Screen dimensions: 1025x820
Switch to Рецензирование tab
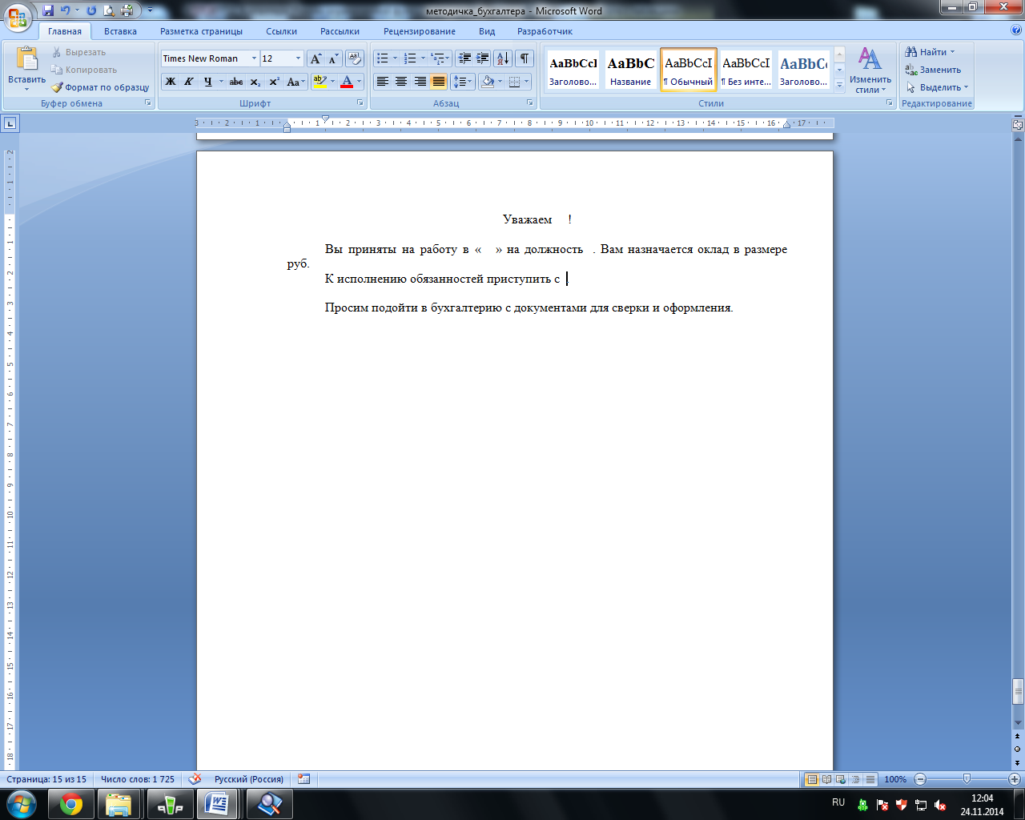(x=419, y=31)
